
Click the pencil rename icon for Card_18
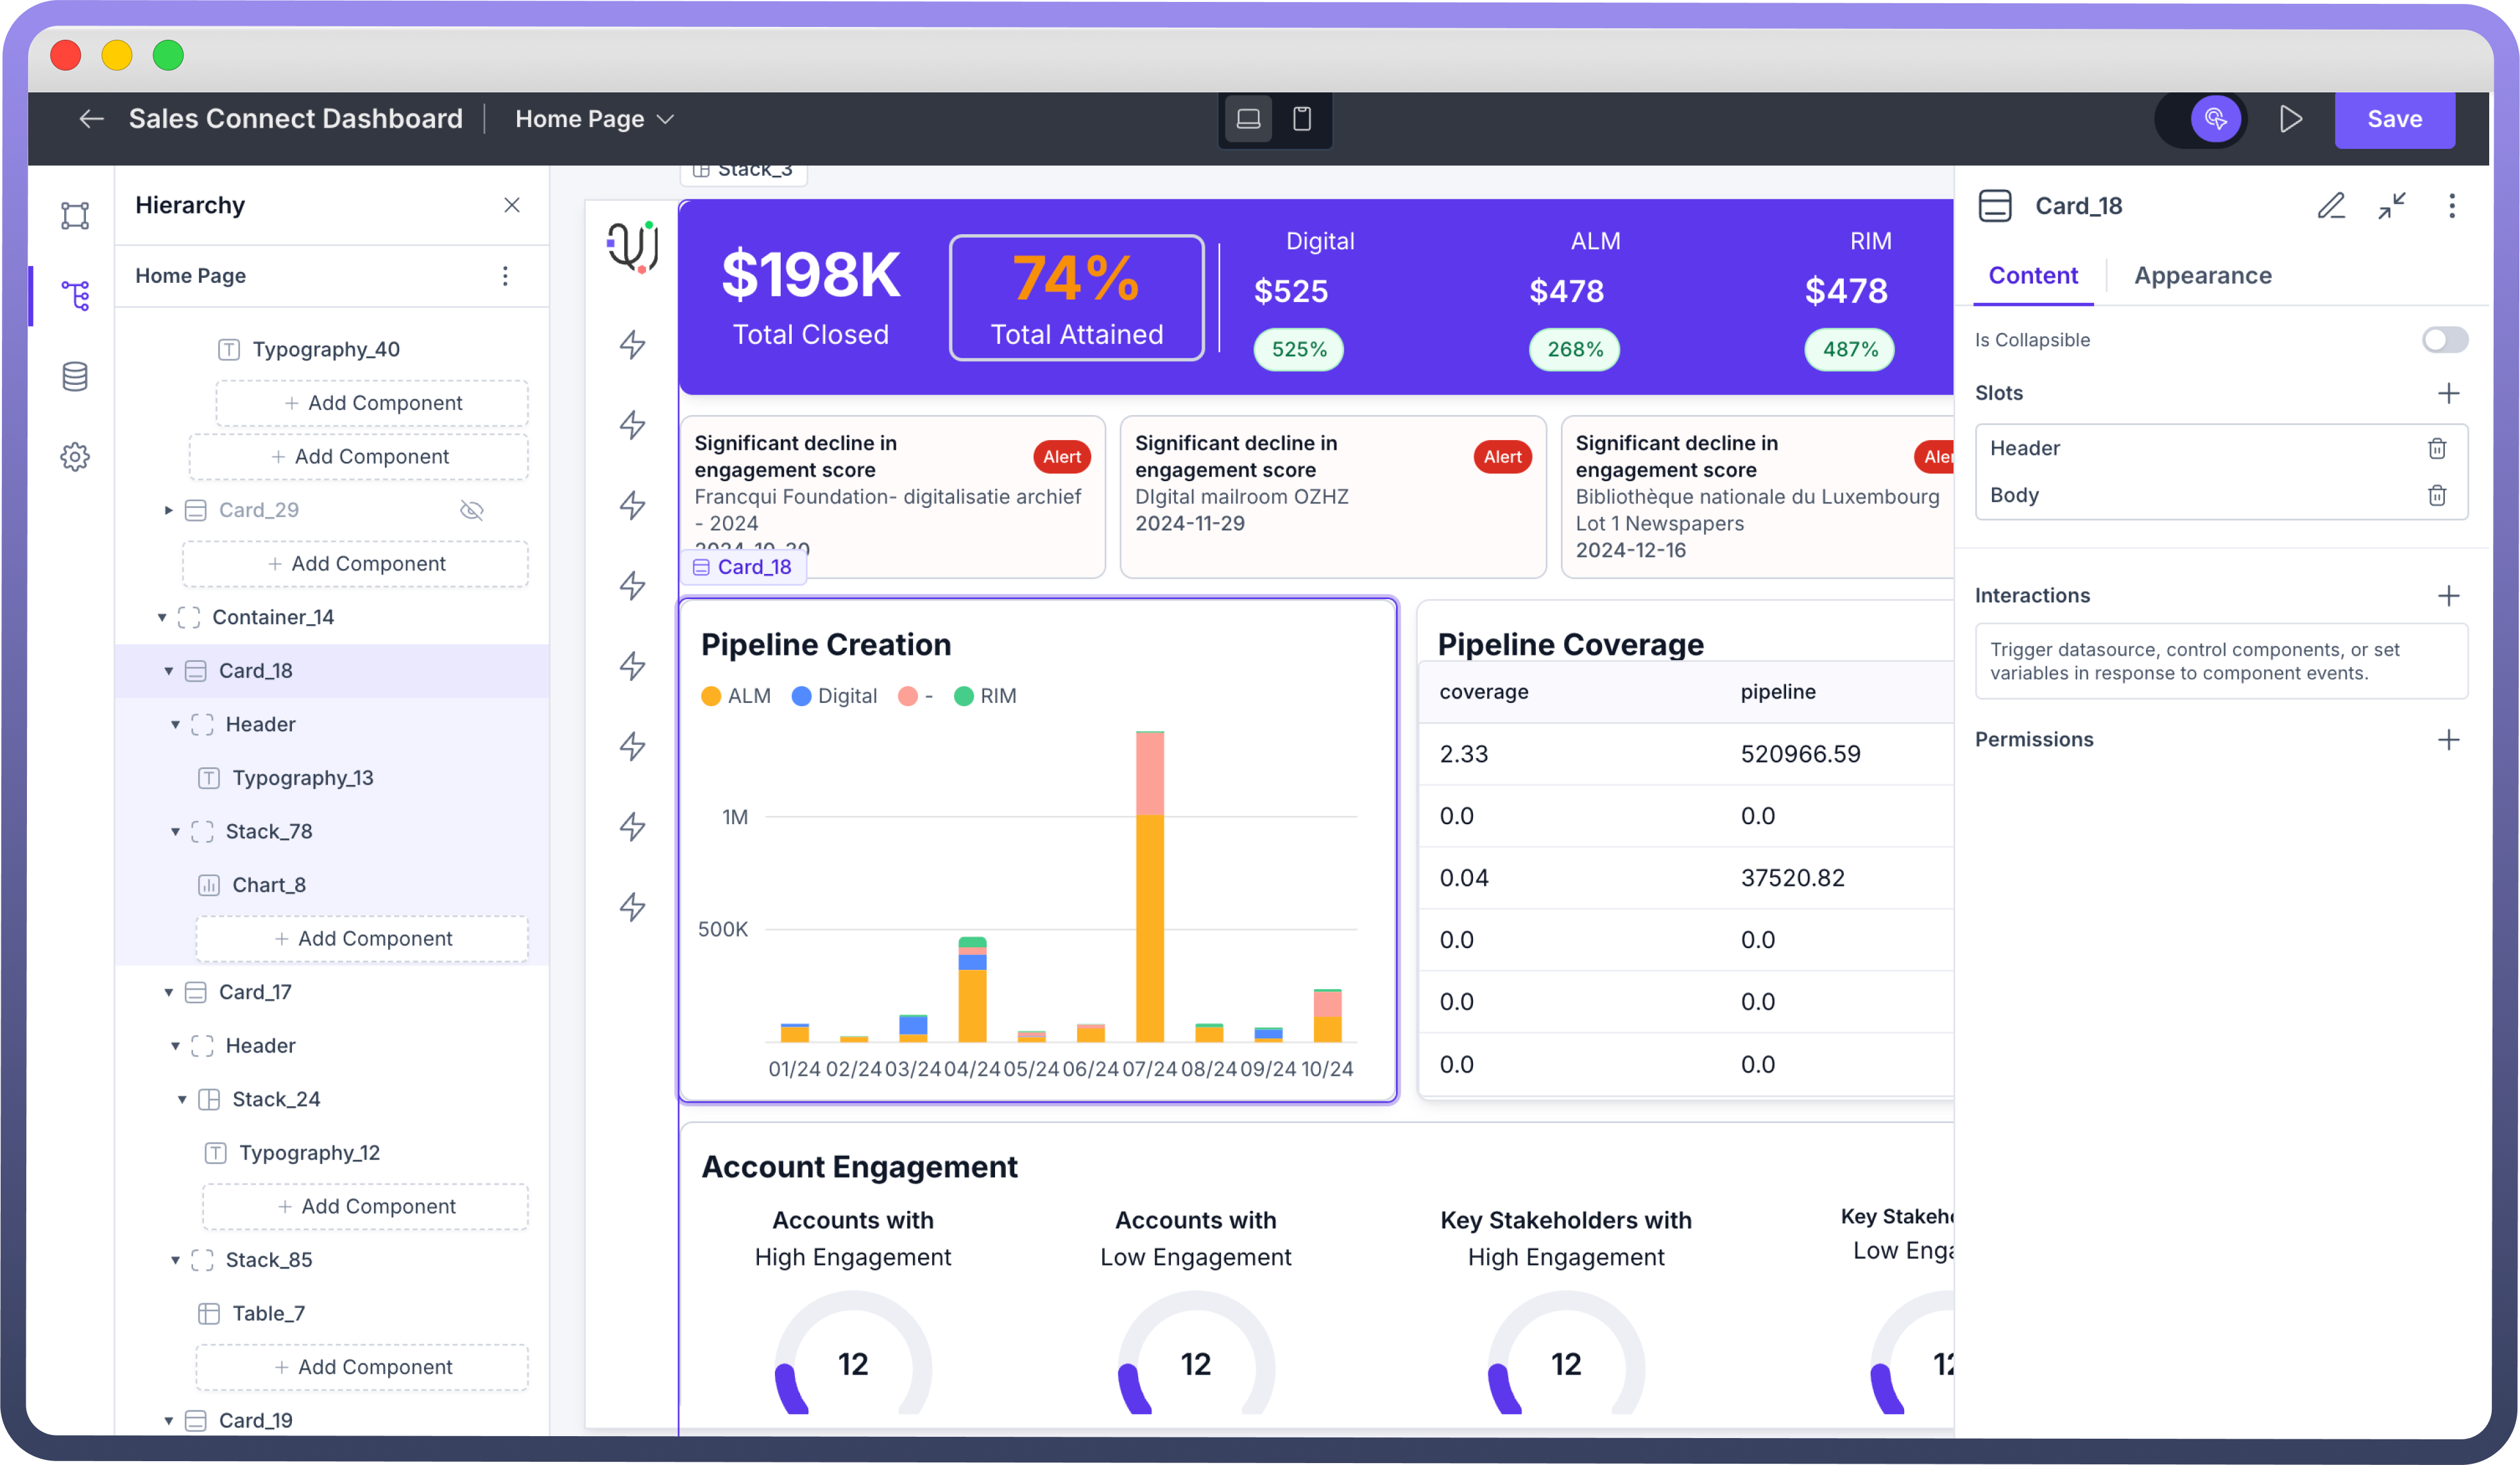[x=2331, y=206]
